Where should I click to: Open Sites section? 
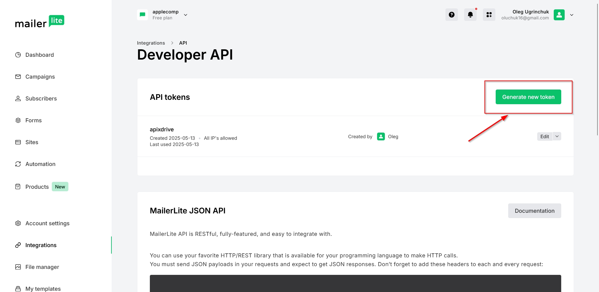[x=32, y=142]
